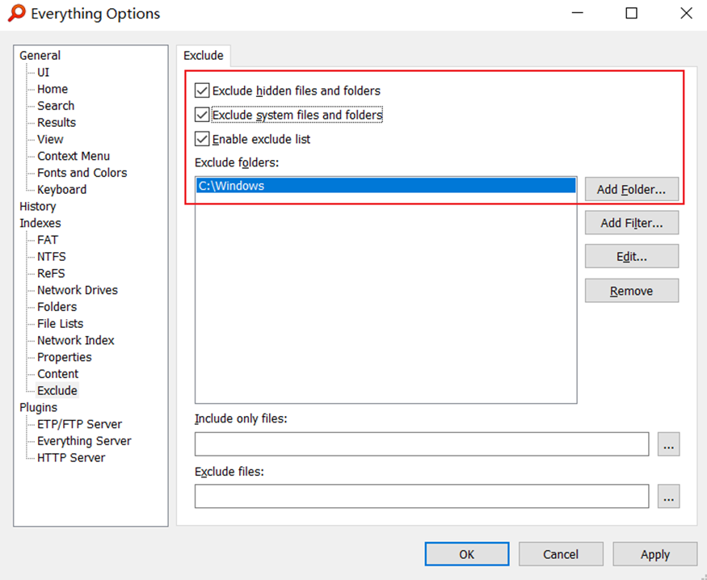Open the History settings page
707x580 pixels.
coord(37,206)
